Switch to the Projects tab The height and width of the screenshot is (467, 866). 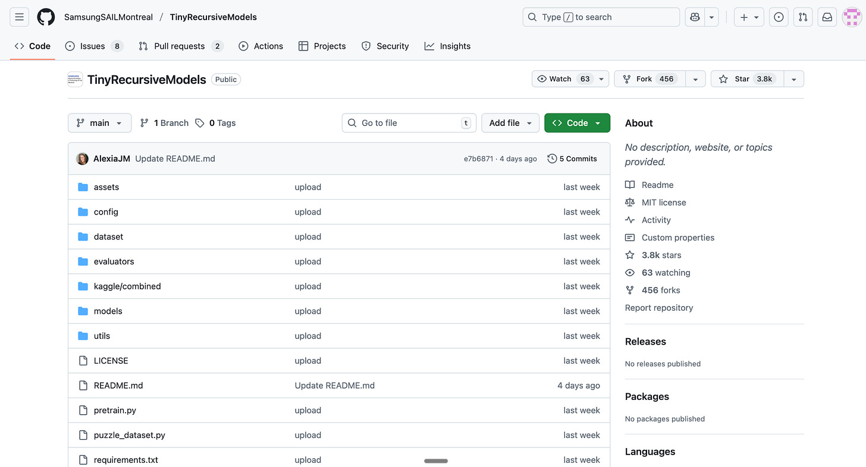[322, 46]
